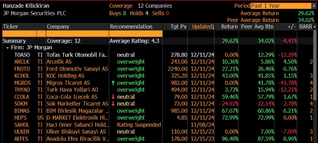Open Migros Ticaret AS company name
This screenshot has height=143, width=318.
pos(68,83)
